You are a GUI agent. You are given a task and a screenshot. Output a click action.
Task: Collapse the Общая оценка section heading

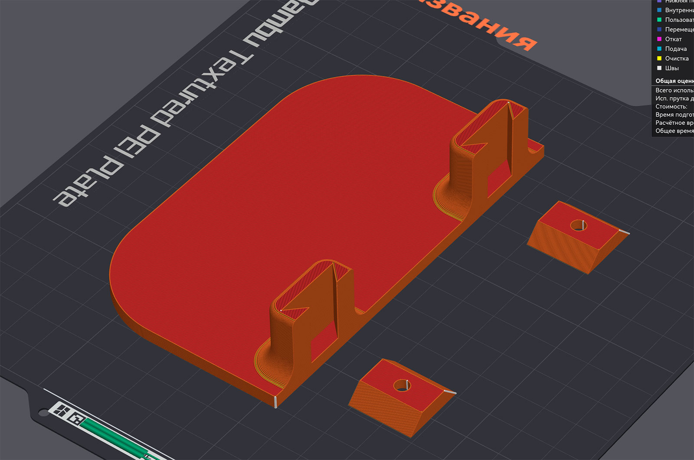(x=674, y=81)
